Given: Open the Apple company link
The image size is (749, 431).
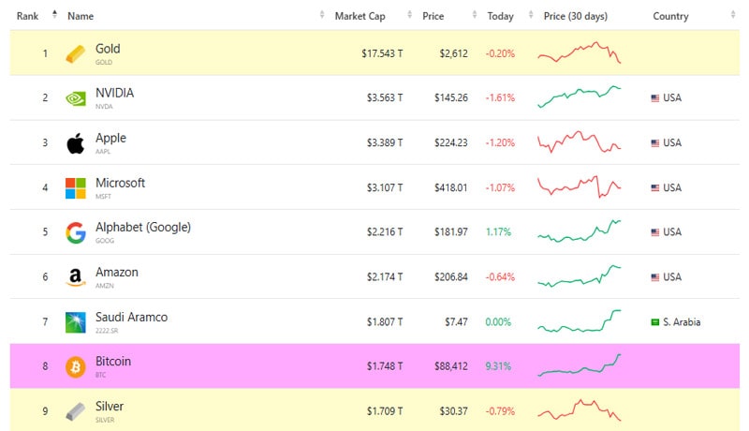Looking at the screenshot, I should coord(110,138).
